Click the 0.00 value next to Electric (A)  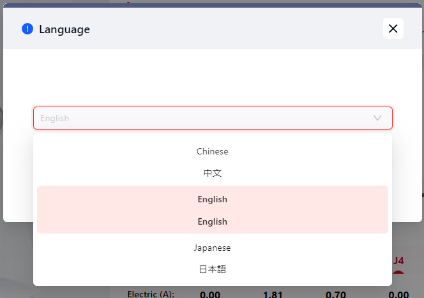pos(210,294)
